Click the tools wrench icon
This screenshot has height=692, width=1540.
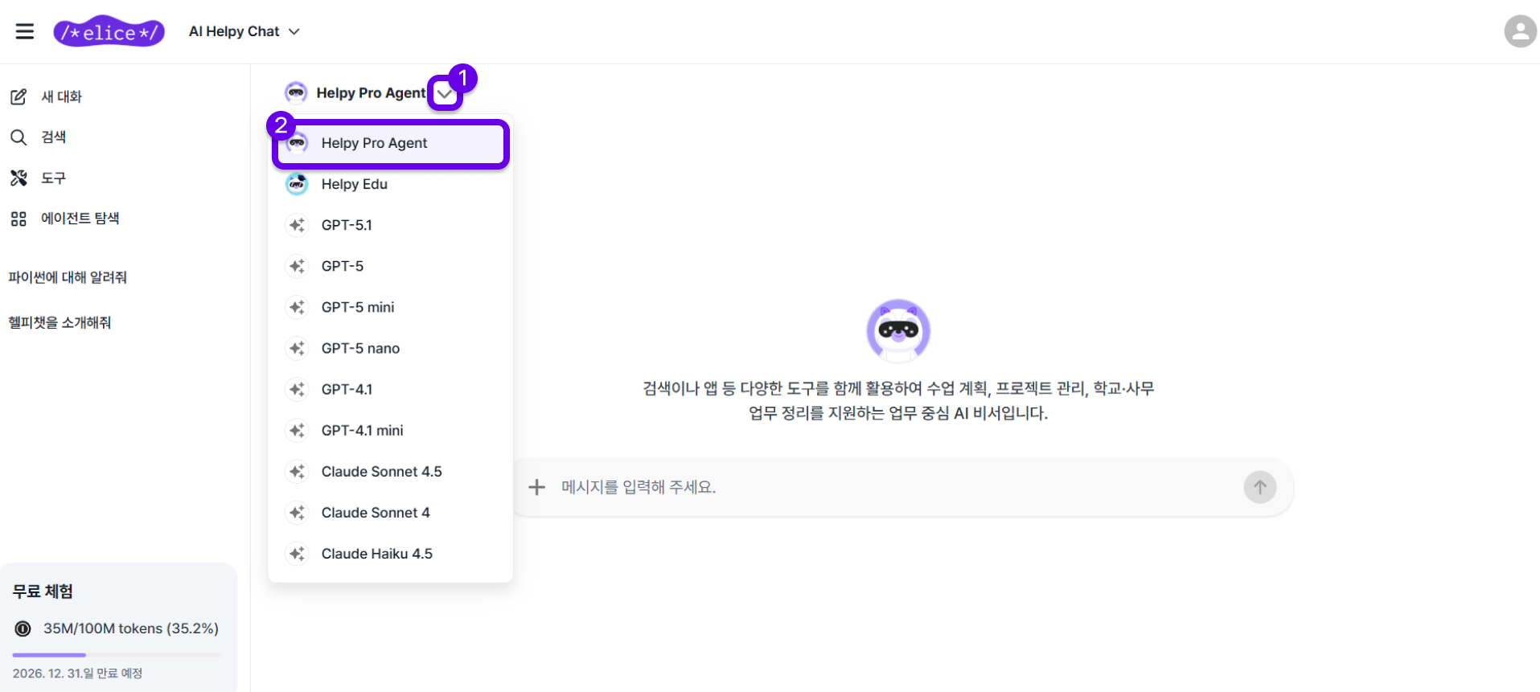click(18, 178)
